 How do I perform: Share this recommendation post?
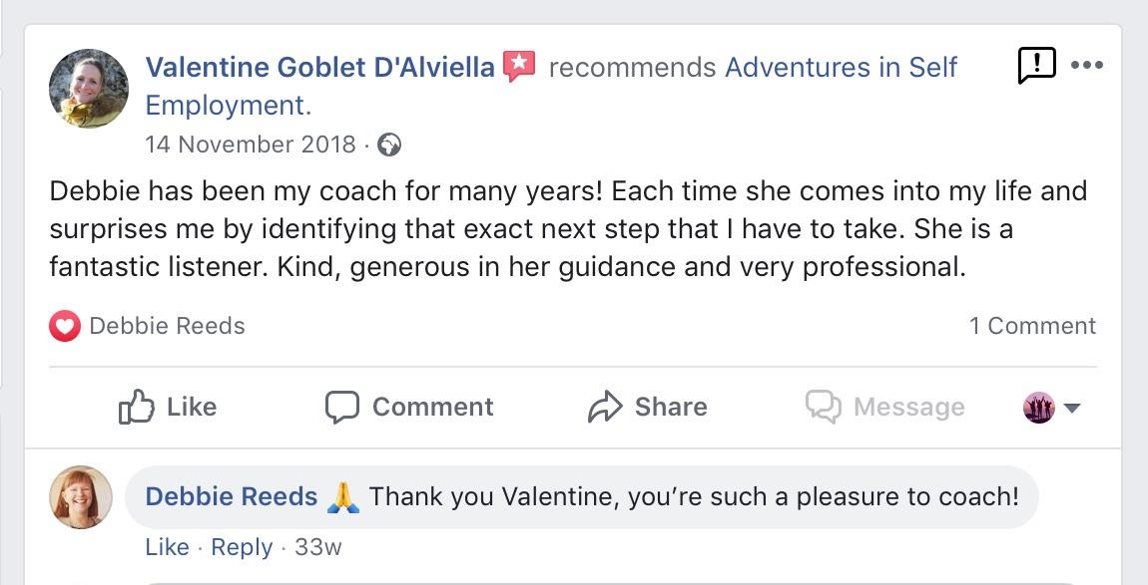(647, 407)
